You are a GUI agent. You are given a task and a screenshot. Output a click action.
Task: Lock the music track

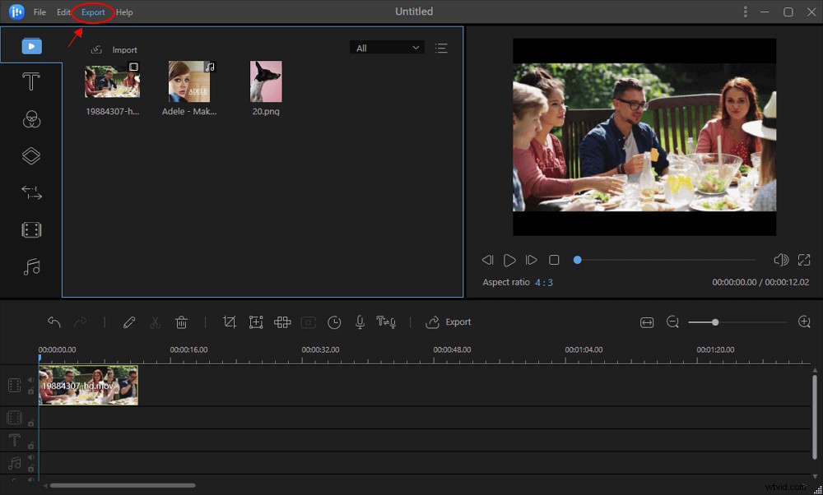point(30,467)
